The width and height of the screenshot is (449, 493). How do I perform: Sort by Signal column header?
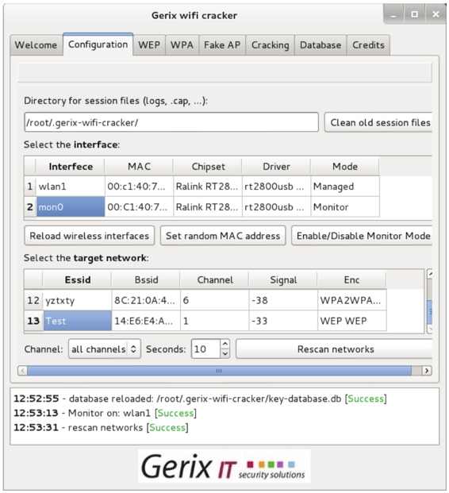283,279
